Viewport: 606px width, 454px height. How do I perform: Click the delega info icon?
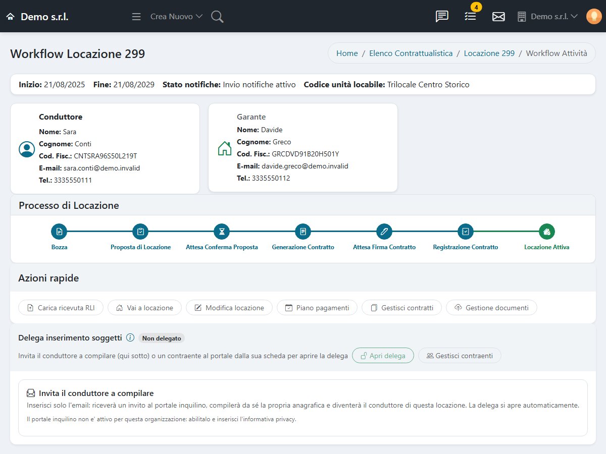pos(130,337)
